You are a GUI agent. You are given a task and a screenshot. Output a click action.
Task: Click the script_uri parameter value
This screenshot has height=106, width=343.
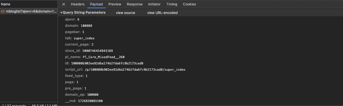135,70
